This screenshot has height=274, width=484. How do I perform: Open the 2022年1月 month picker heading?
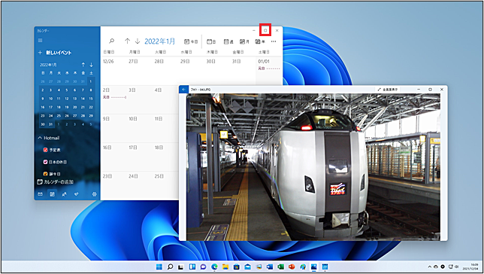click(159, 41)
